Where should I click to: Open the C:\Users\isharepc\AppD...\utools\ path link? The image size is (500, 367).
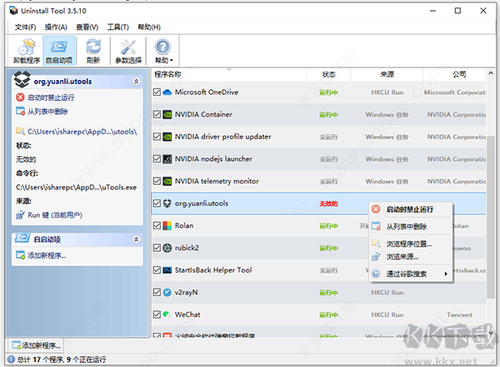[x=82, y=132]
